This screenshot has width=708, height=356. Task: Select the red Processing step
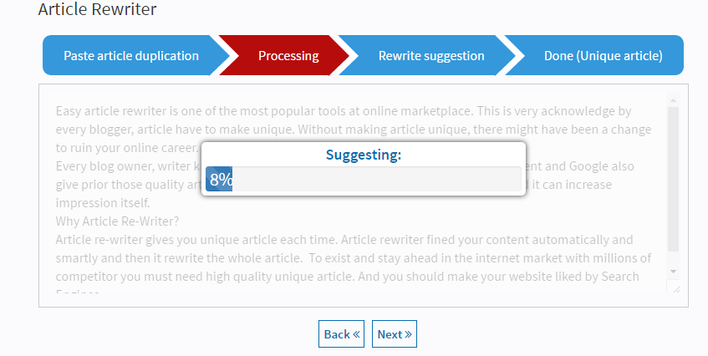coord(288,55)
